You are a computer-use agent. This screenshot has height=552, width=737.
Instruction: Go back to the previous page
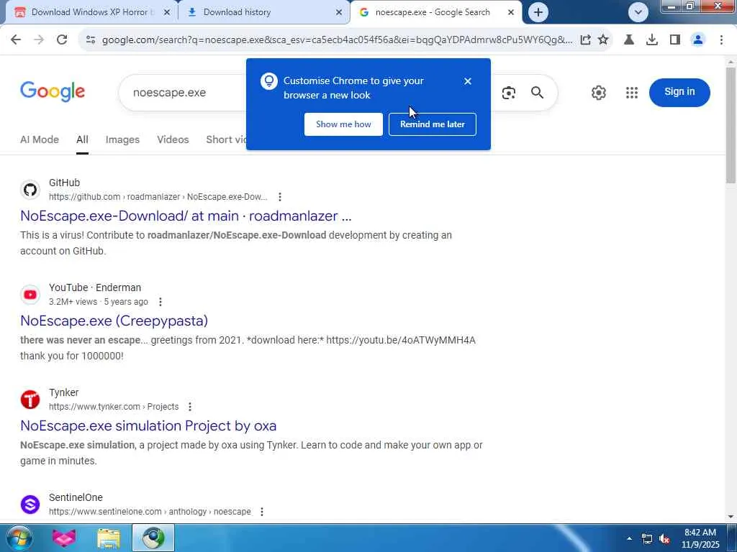point(16,40)
